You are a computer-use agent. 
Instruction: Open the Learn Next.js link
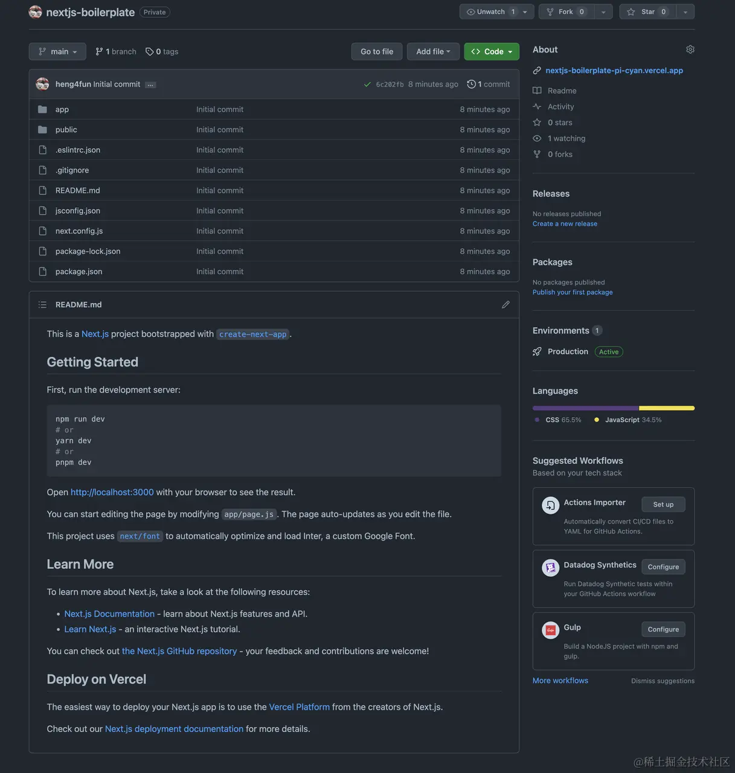(x=91, y=629)
